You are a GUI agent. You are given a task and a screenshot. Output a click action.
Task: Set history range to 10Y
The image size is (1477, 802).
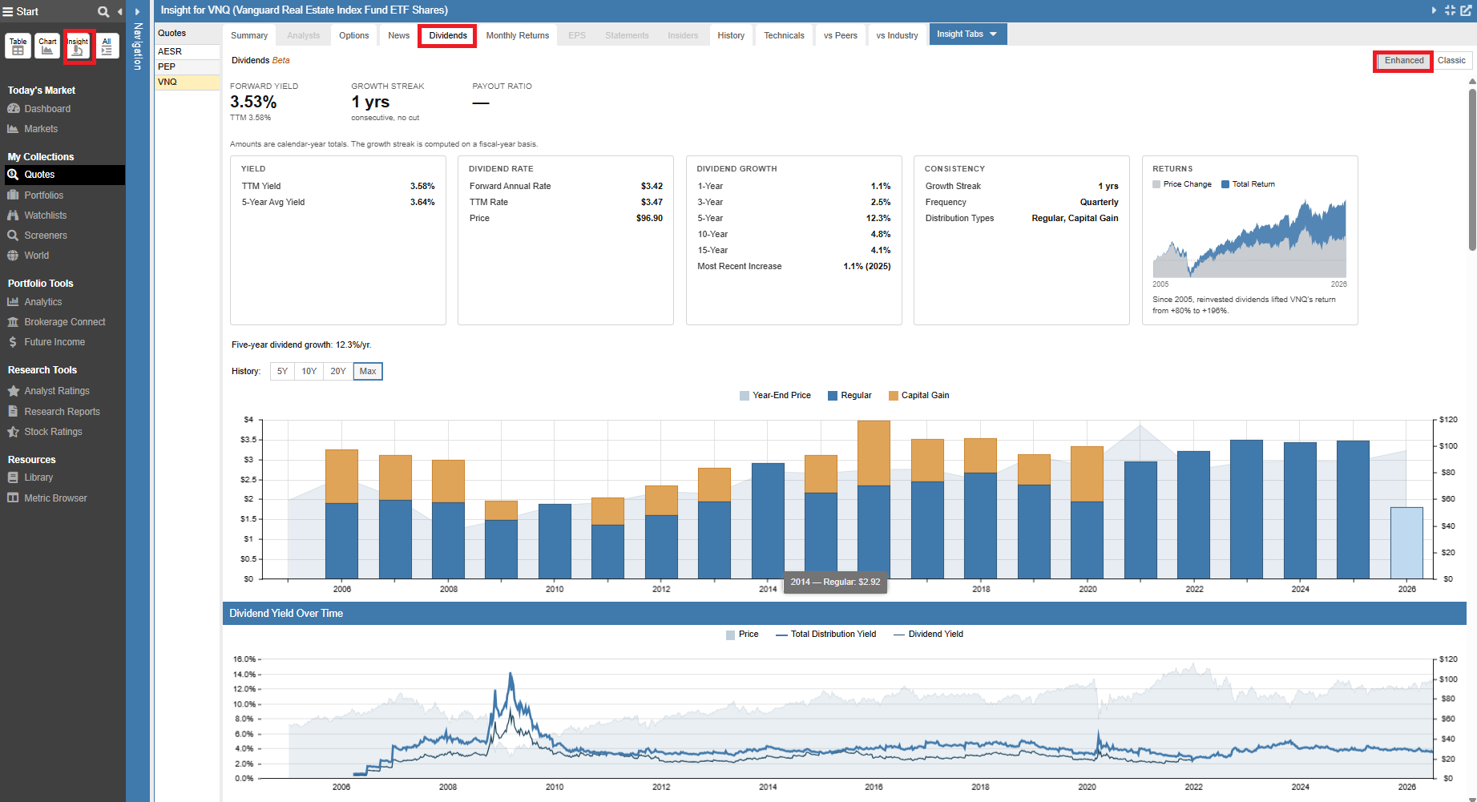coord(309,372)
